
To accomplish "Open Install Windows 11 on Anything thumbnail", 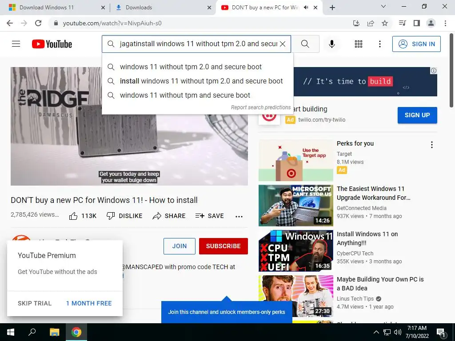I will pos(295,251).
